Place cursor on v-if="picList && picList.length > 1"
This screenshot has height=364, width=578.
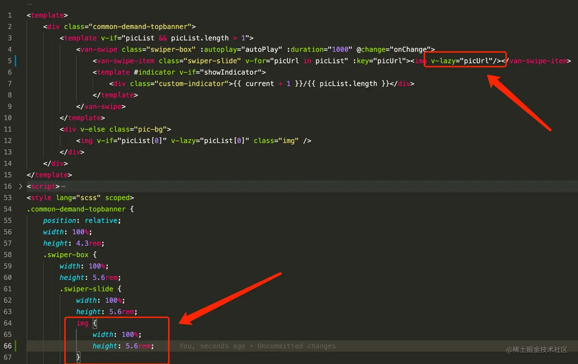pyautogui.click(x=175, y=38)
